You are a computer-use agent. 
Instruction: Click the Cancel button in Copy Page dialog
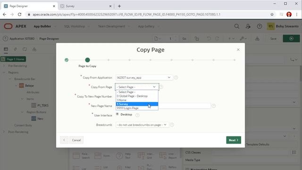(x=76, y=140)
